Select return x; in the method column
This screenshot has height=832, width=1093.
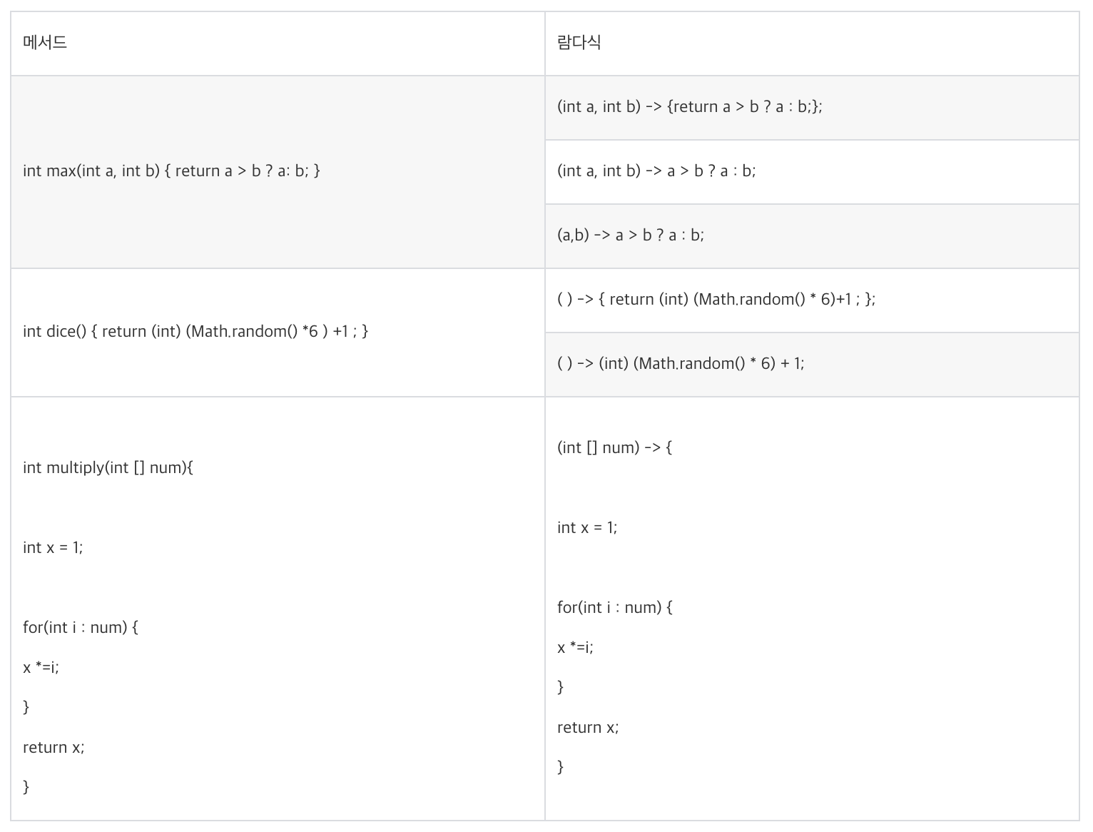(x=54, y=747)
